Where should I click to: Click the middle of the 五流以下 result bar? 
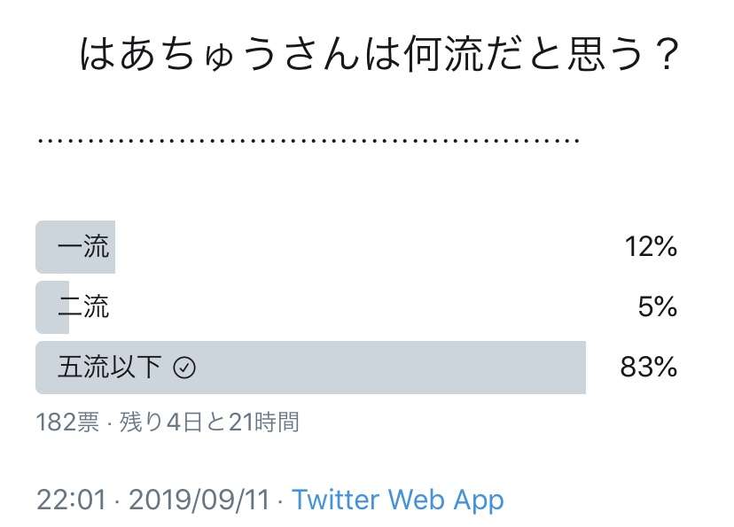tap(311, 368)
